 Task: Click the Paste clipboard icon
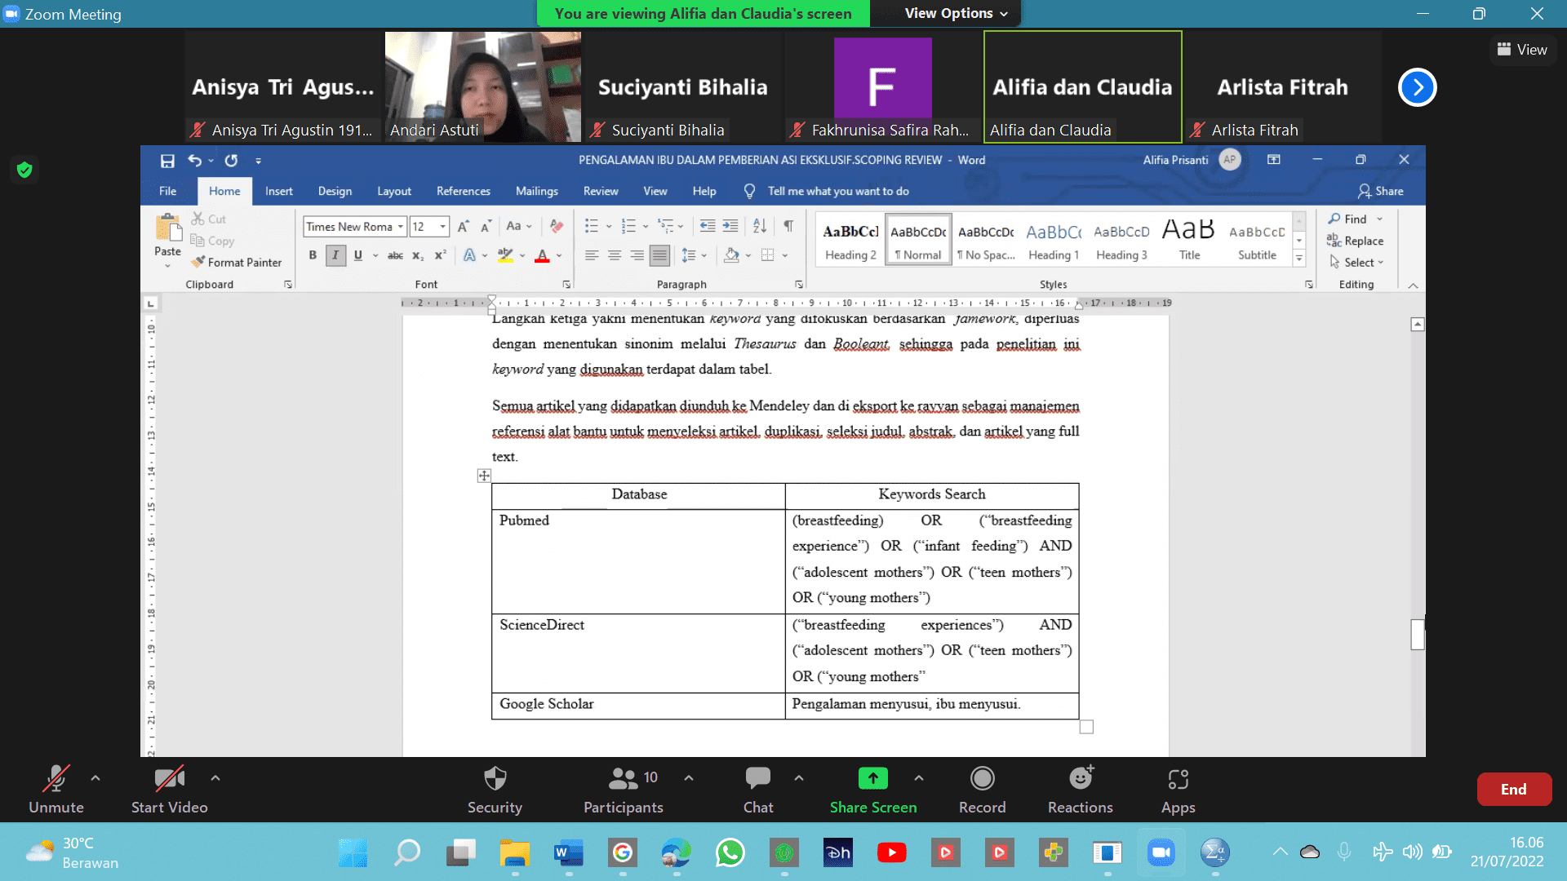(x=168, y=228)
